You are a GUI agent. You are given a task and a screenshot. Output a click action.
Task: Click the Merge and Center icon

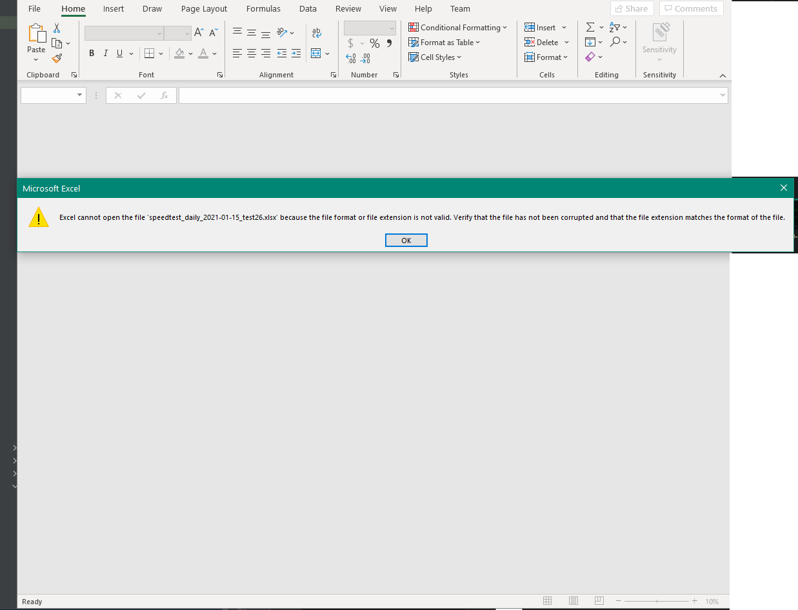pyautogui.click(x=315, y=54)
